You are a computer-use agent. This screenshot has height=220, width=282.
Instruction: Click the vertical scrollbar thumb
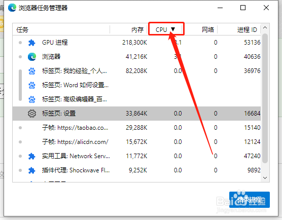pyautogui.click(x=265, y=98)
